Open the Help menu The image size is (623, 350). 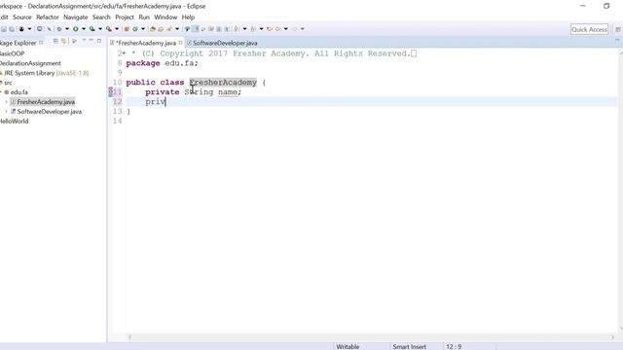pos(188,17)
